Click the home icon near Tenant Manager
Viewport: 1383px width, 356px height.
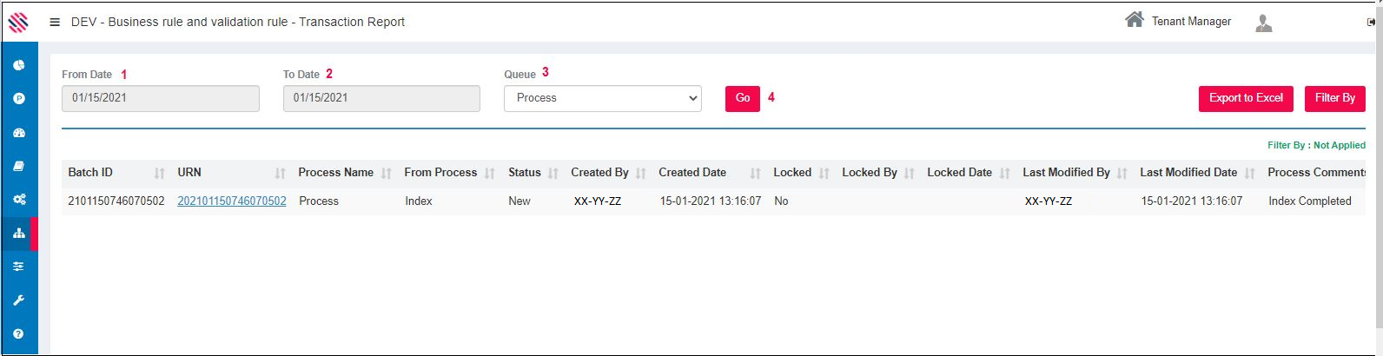click(1134, 20)
